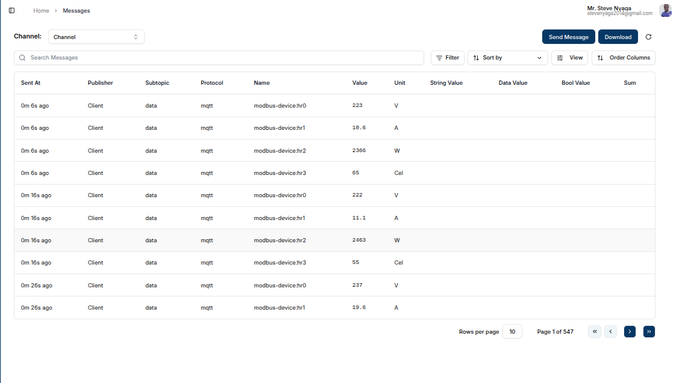This screenshot has height=383, width=679.
Task: Open the sidebar toggle icon at top left
Action: [x=11, y=10]
